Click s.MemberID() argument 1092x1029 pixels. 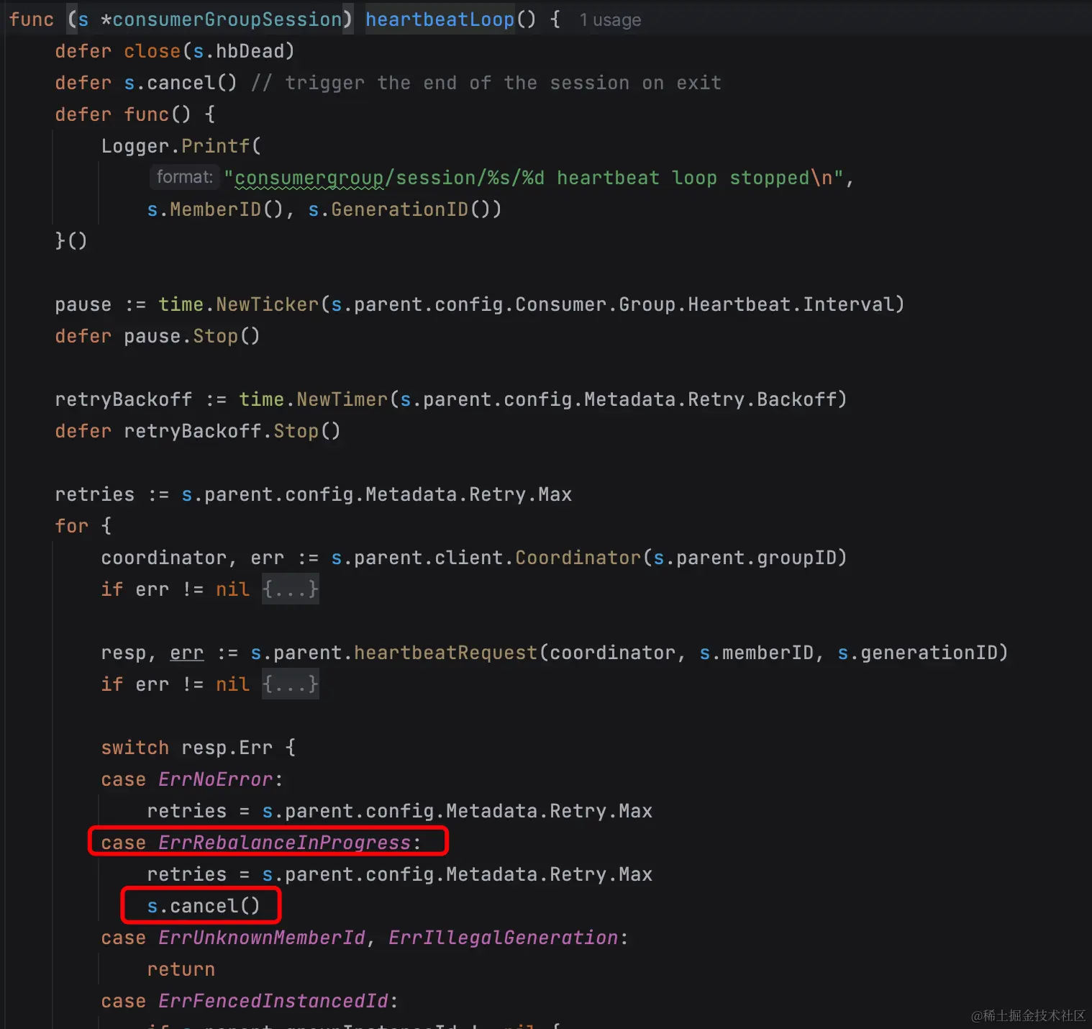click(216, 209)
